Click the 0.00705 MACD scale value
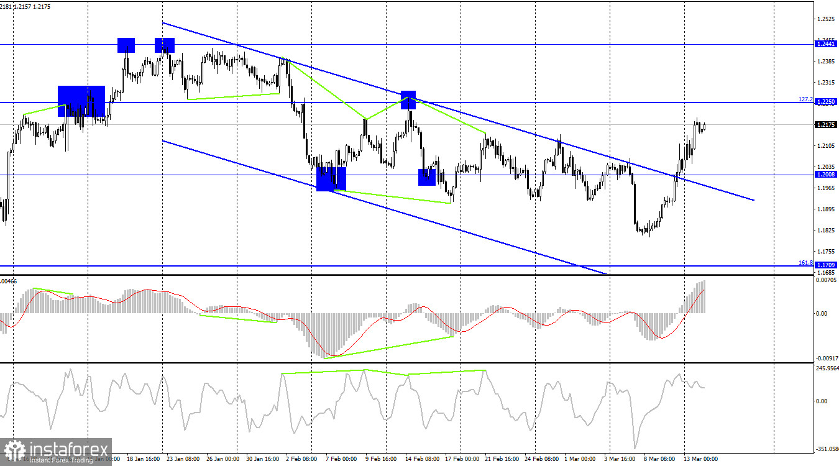 827,281
